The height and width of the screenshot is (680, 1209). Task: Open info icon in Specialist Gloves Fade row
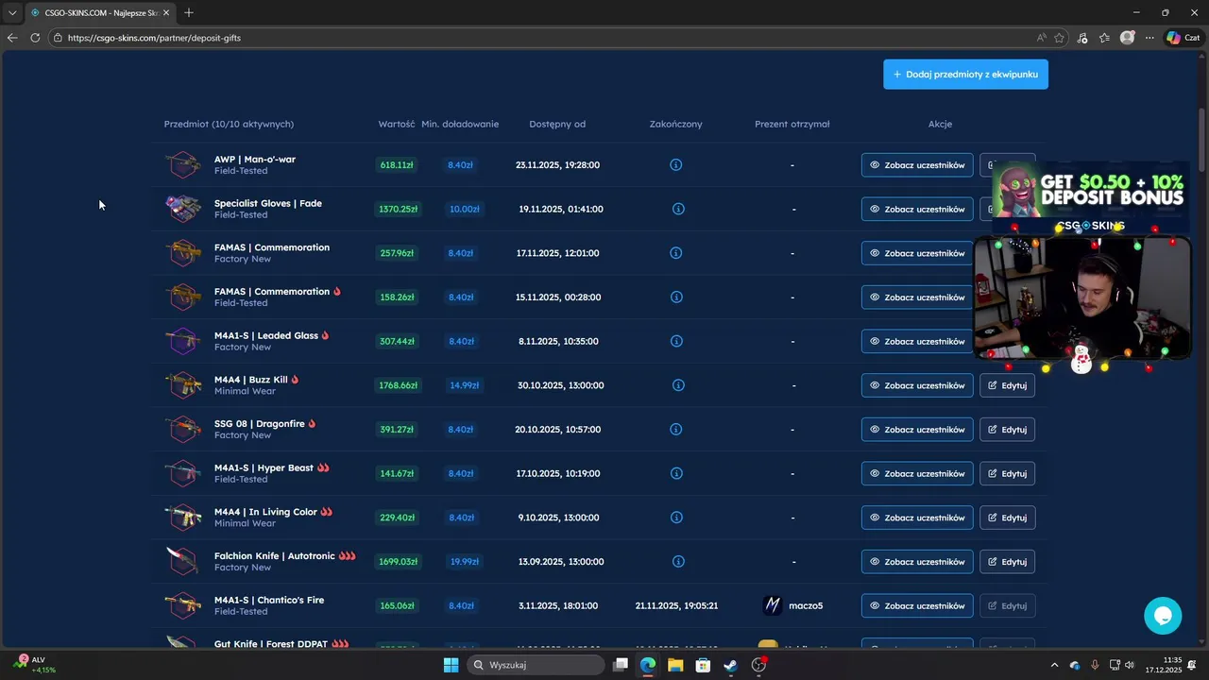click(x=678, y=209)
